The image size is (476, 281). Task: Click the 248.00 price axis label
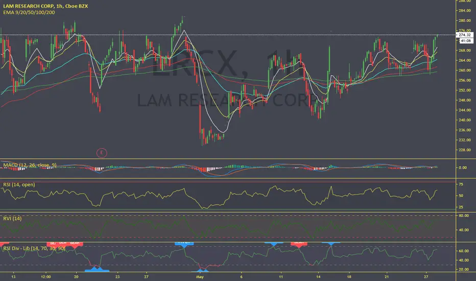[465, 100]
